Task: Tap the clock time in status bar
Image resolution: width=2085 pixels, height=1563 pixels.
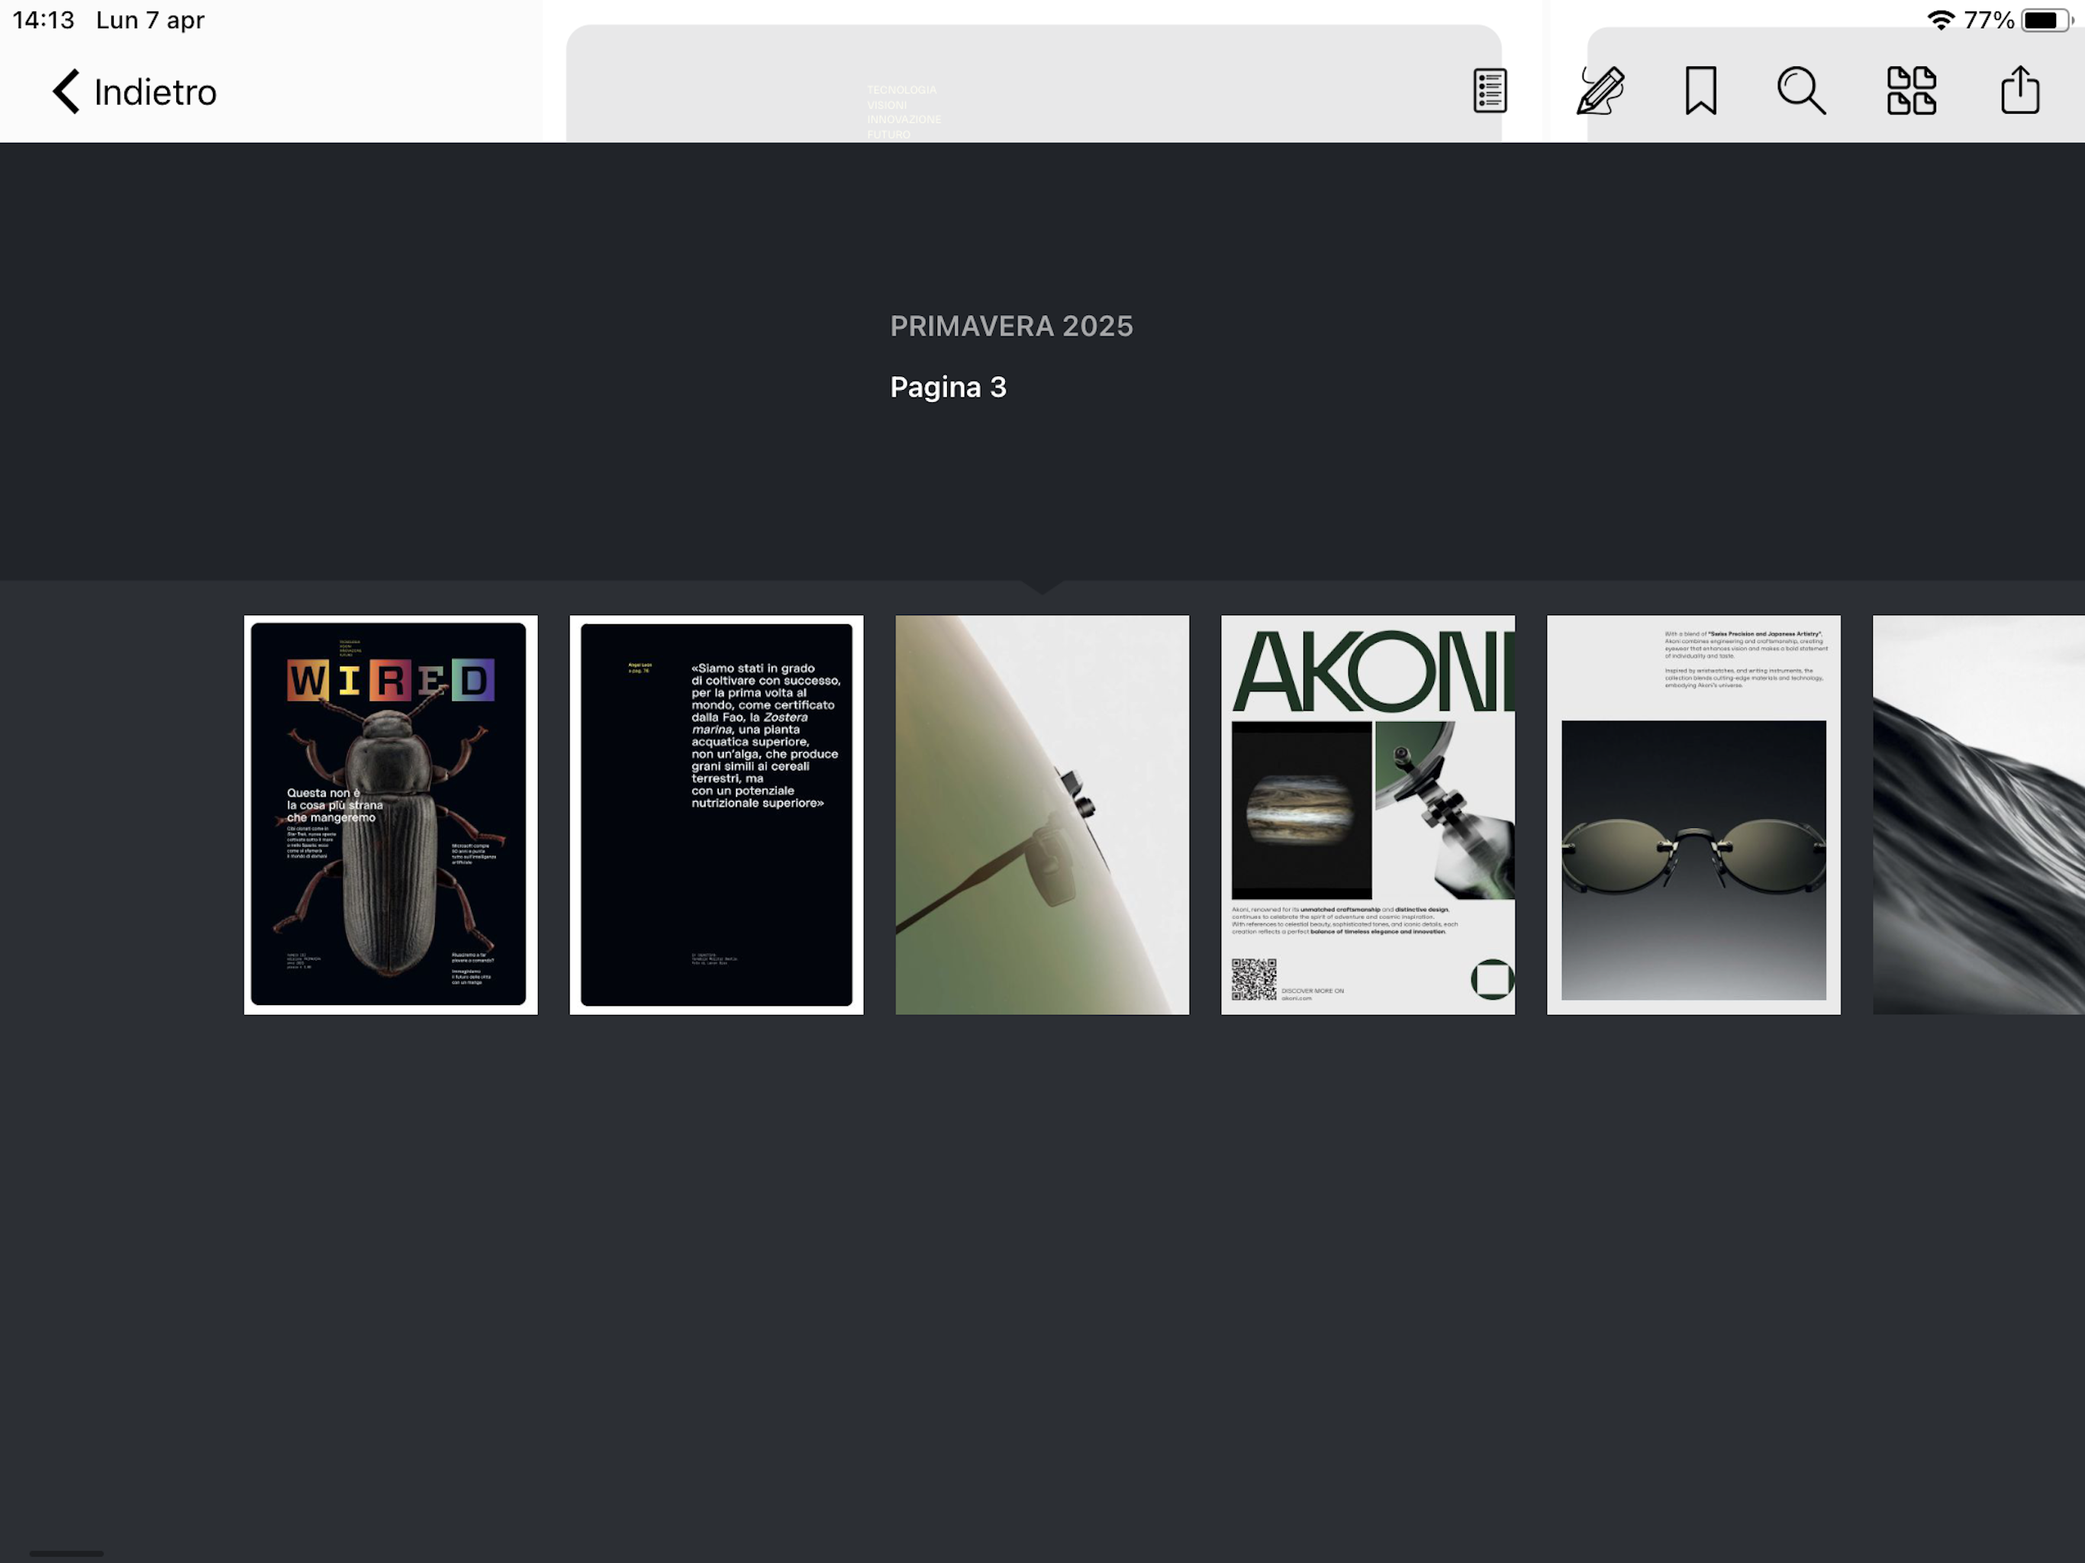Action: pyautogui.click(x=44, y=20)
